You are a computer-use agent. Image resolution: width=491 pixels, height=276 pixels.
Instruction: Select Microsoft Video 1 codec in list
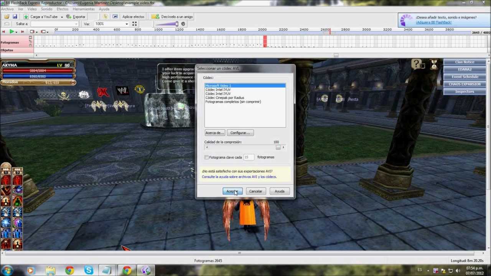pos(245,85)
